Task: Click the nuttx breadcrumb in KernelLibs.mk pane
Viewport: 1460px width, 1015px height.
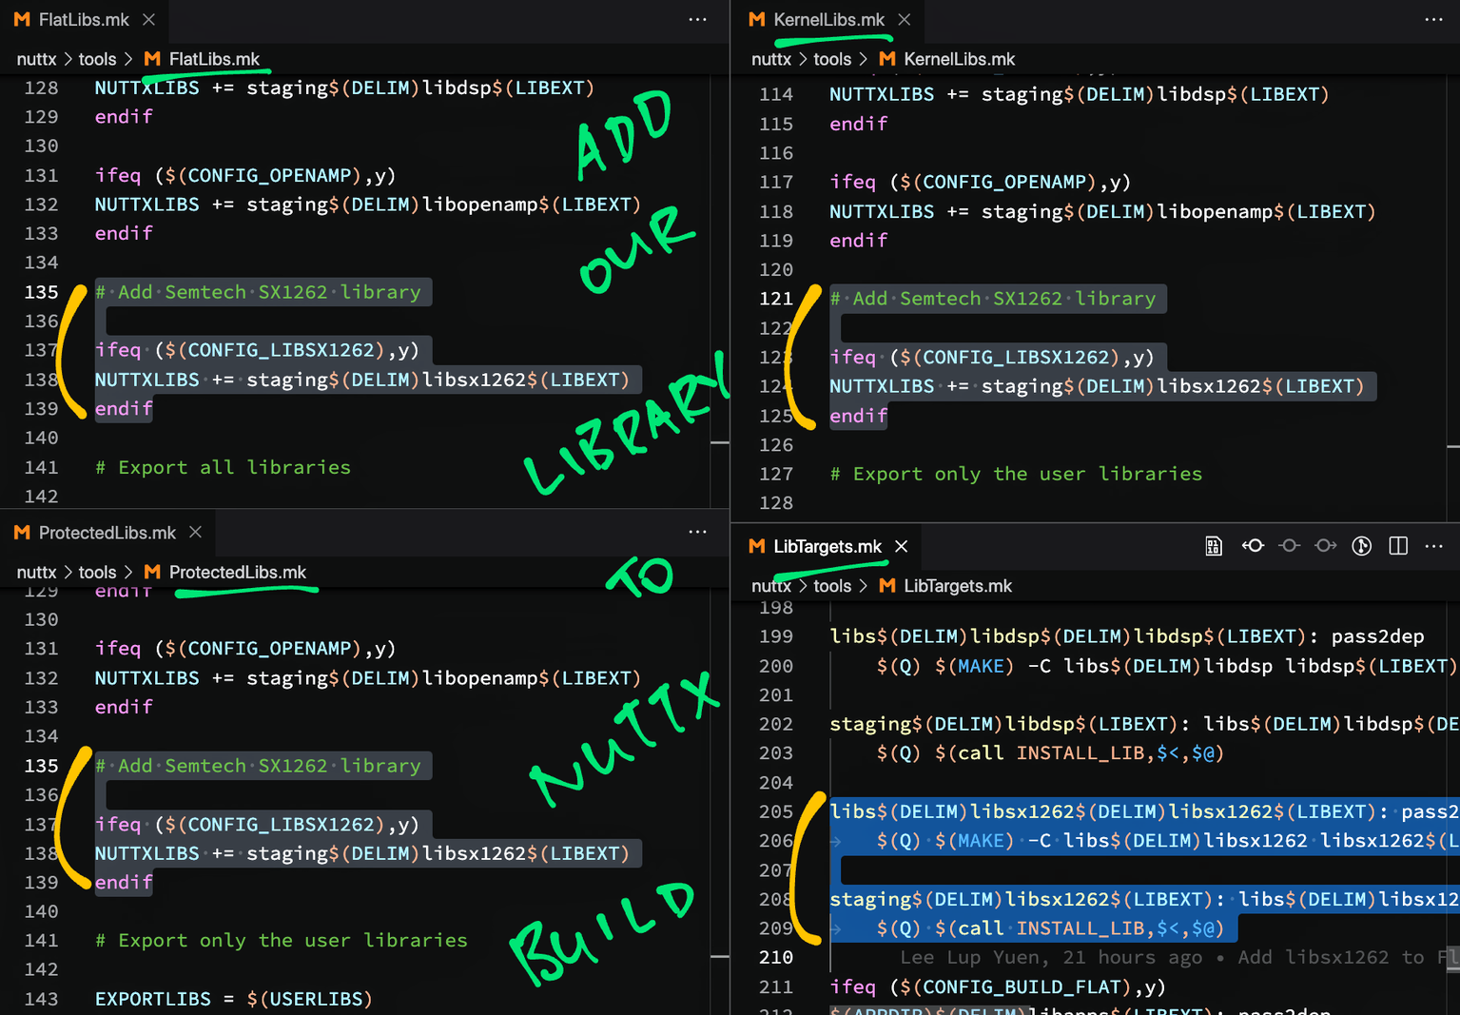Action: pyautogui.click(x=770, y=59)
